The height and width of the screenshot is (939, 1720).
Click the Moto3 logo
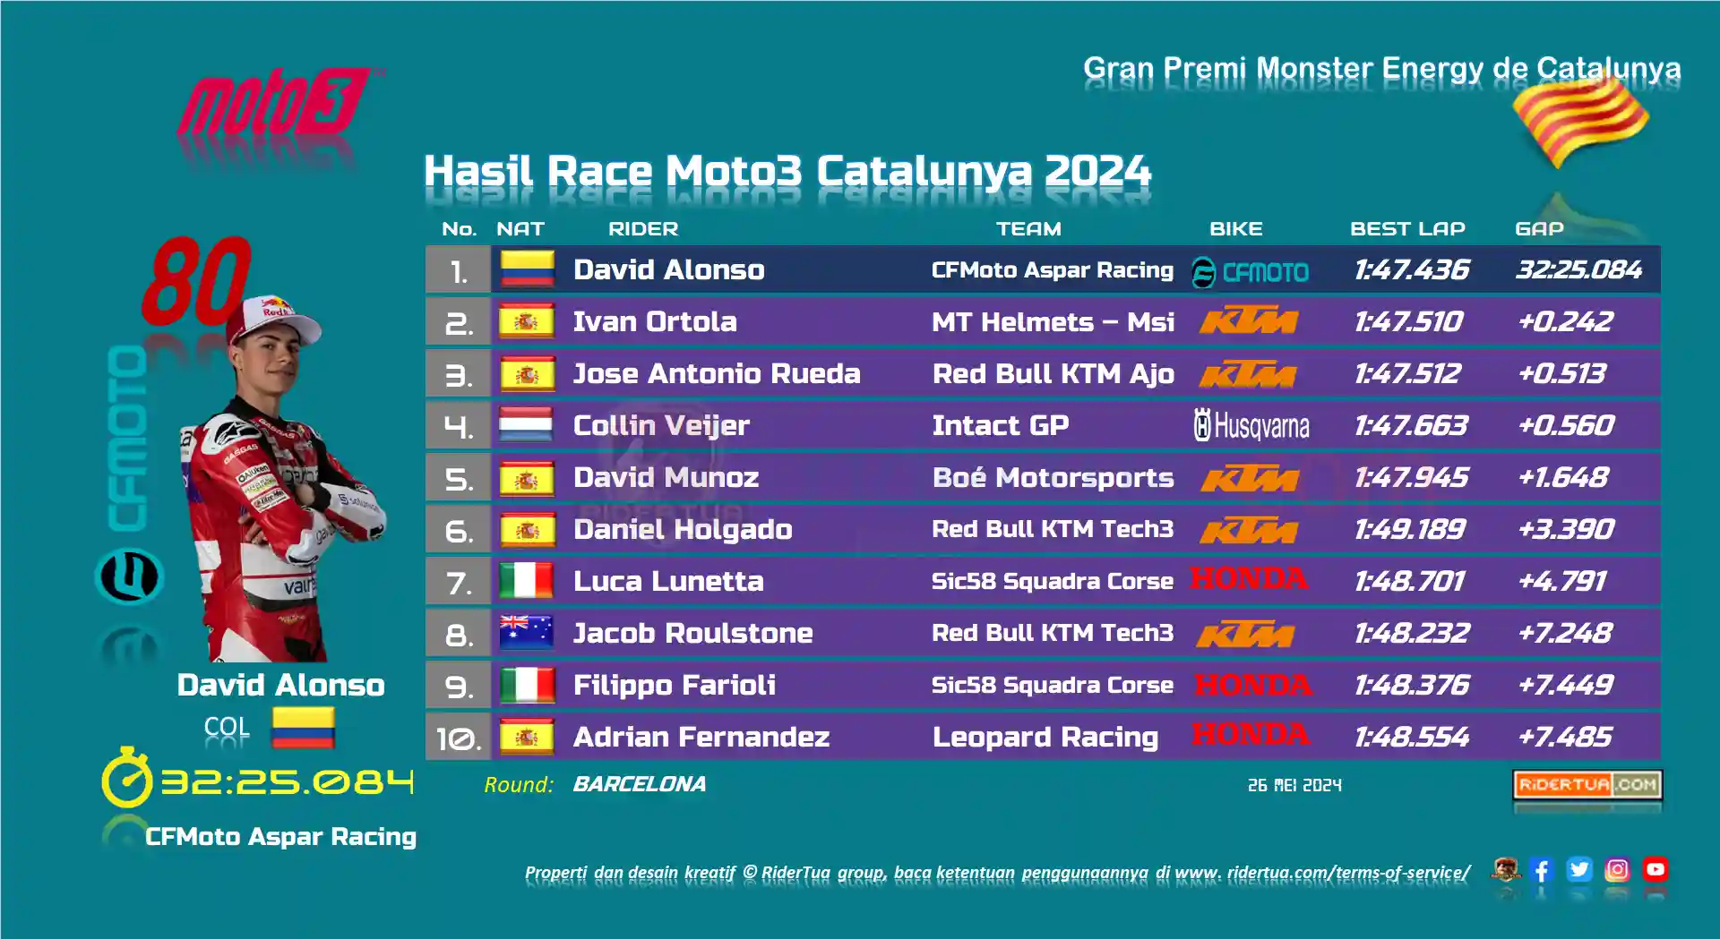coord(276,102)
